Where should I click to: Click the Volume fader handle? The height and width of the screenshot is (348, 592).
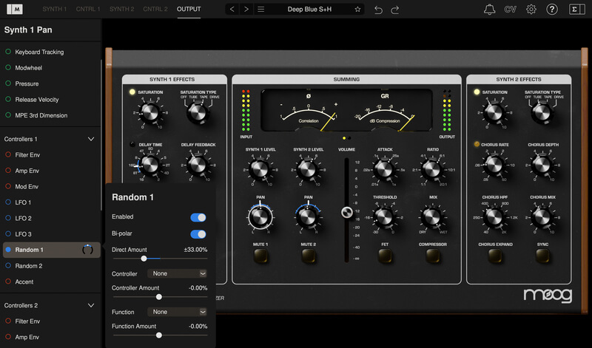[x=346, y=213]
